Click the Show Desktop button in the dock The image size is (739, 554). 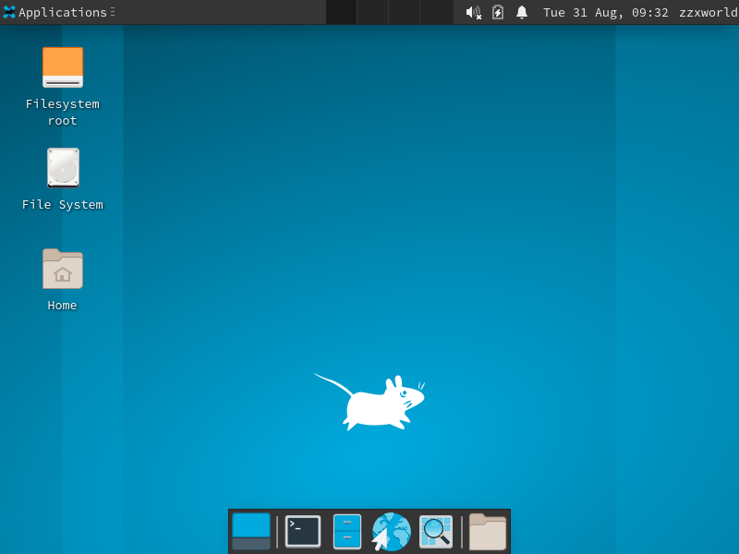pos(250,532)
